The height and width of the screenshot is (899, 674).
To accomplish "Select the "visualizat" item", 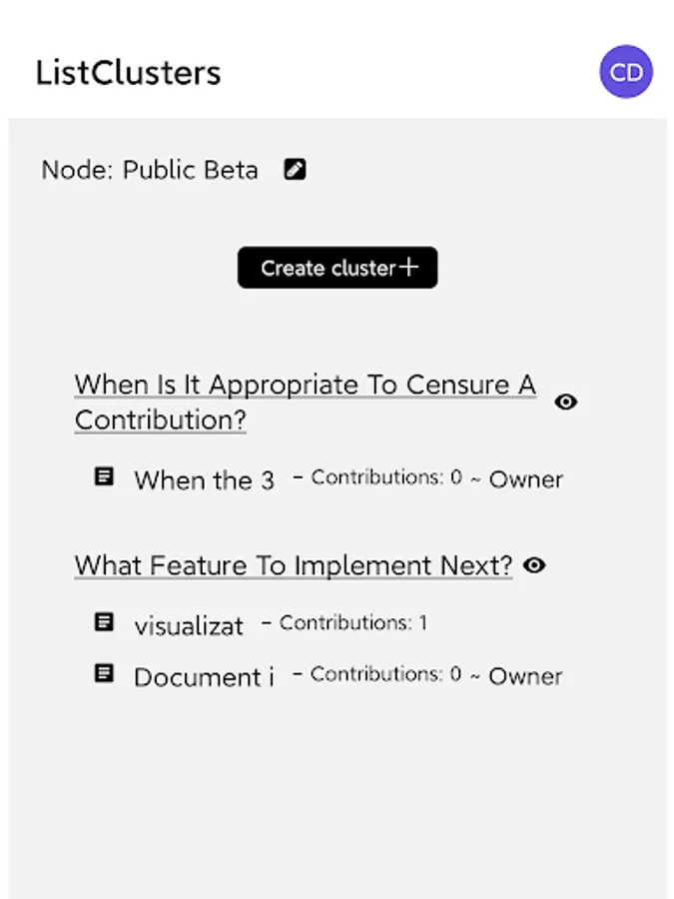I will [x=189, y=626].
